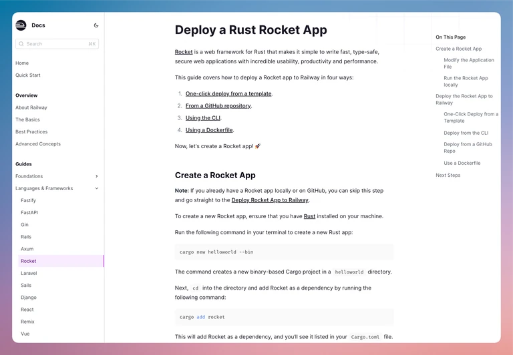The width and height of the screenshot is (513, 355).
Task: Open Quick Start page
Action: [28, 75]
